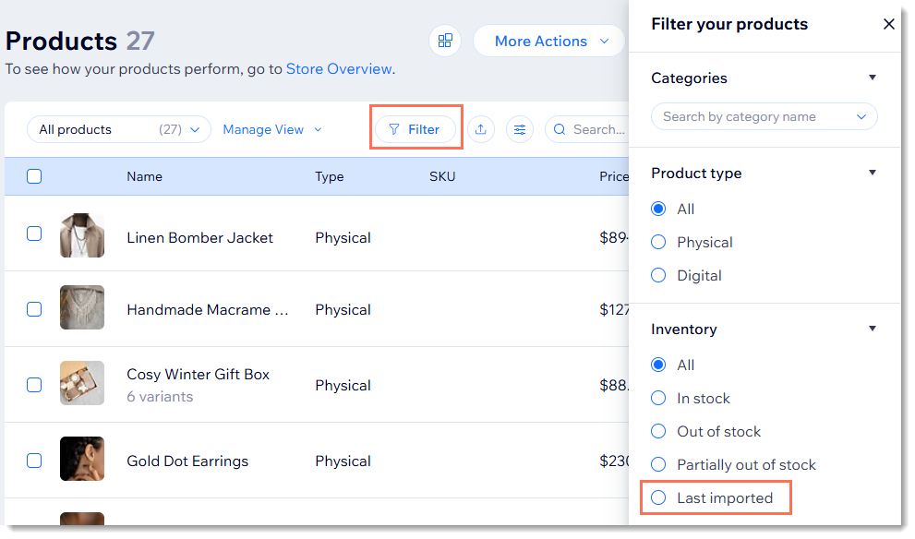Viewport: 915px width, 539px height.
Task: Click the Price column header
Action: (614, 177)
